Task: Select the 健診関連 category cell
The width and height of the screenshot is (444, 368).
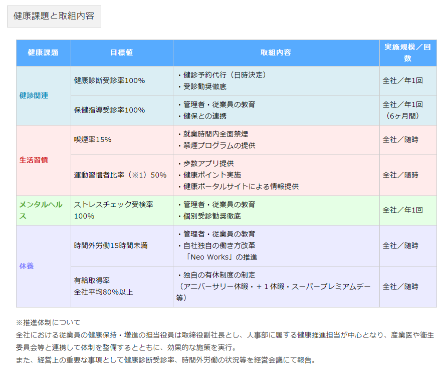Action: [34, 95]
